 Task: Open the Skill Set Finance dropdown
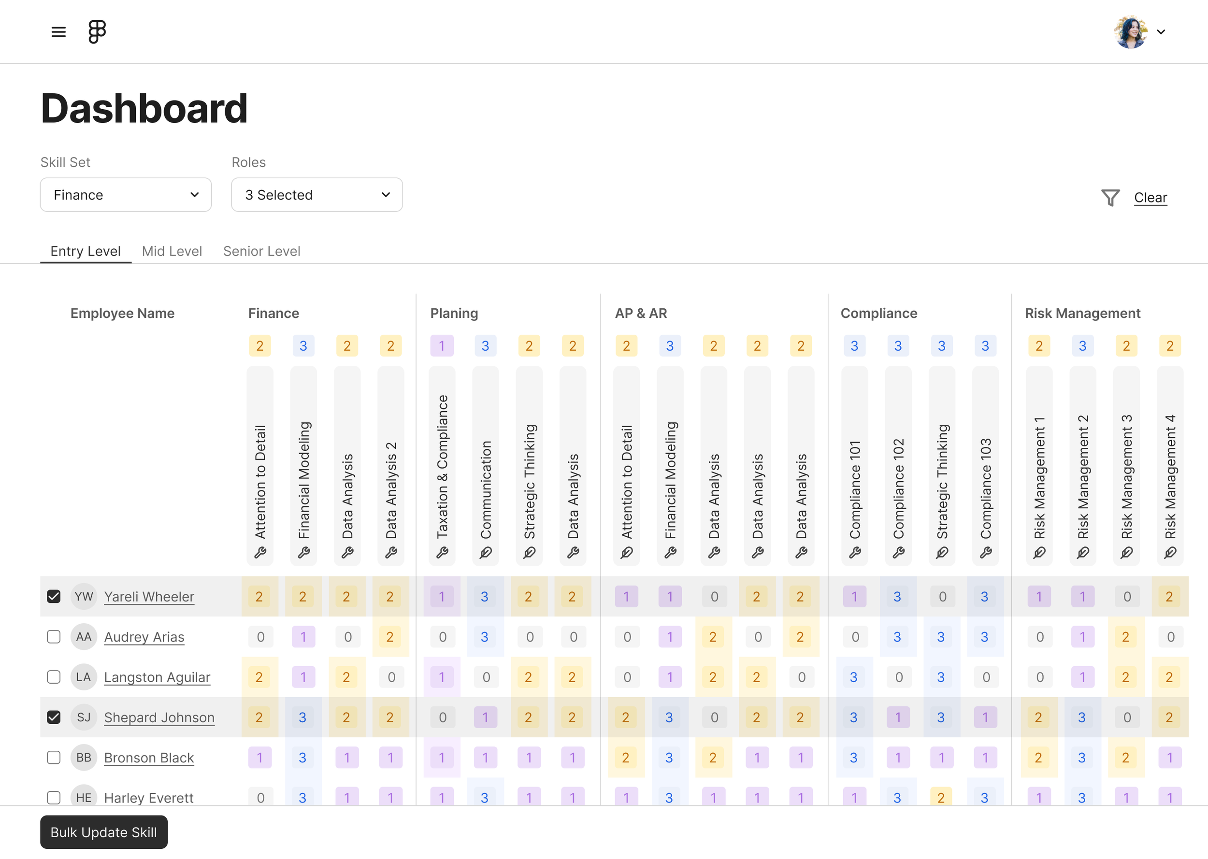(x=125, y=195)
